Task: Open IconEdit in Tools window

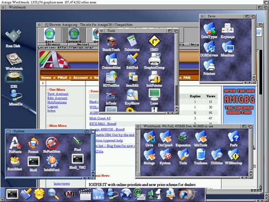Action: click(132, 80)
